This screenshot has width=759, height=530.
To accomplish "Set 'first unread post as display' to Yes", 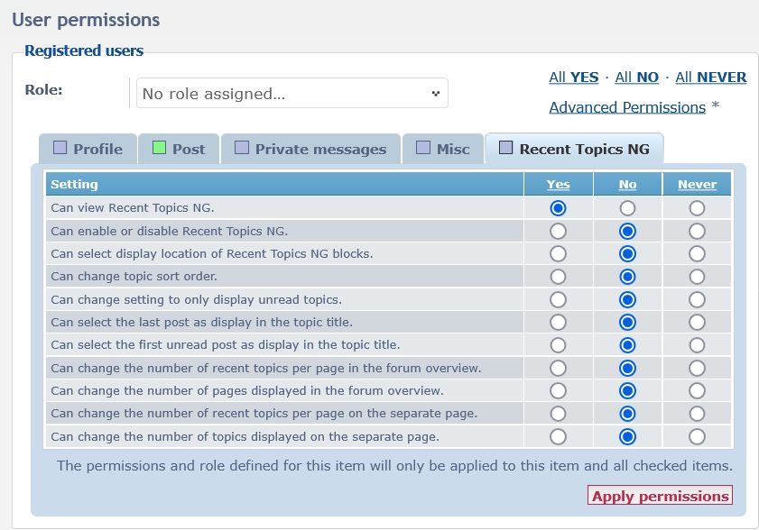I will (x=558, y=345).
